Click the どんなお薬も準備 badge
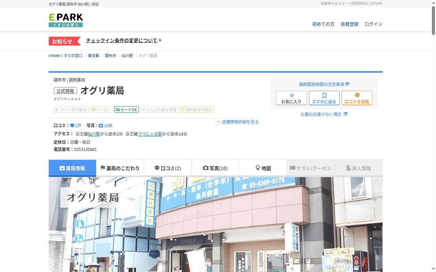 pos(159,109)
